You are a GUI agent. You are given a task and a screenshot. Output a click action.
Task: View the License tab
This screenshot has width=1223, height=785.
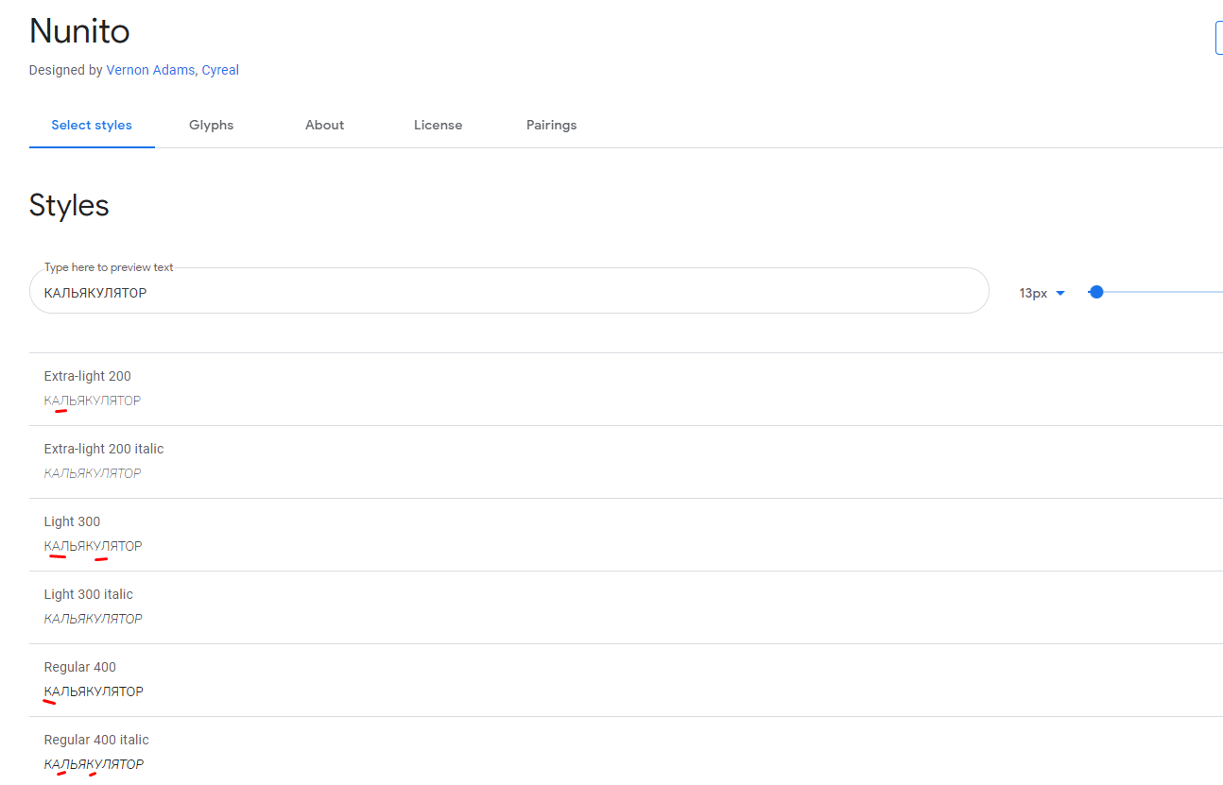[x=438, y=125]
